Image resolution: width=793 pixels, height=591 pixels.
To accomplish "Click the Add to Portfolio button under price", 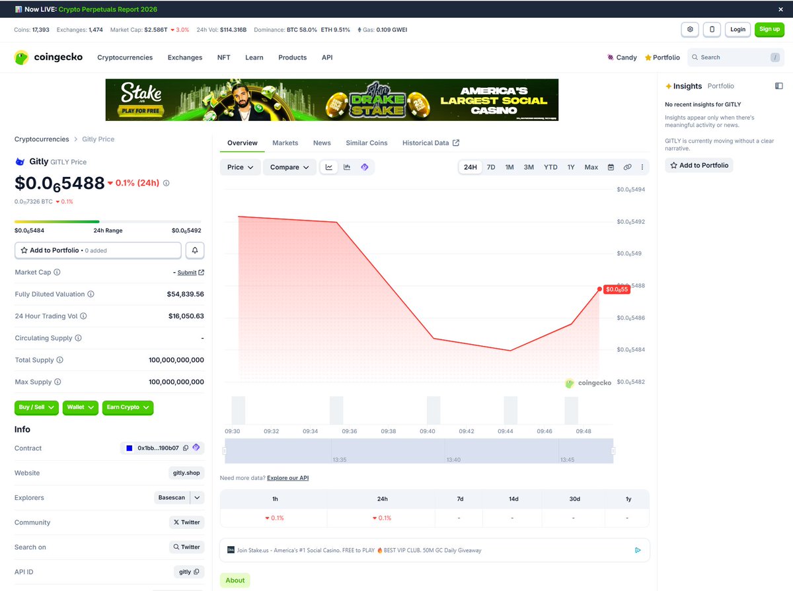I will pyautogui.click(x=98, y=250).
